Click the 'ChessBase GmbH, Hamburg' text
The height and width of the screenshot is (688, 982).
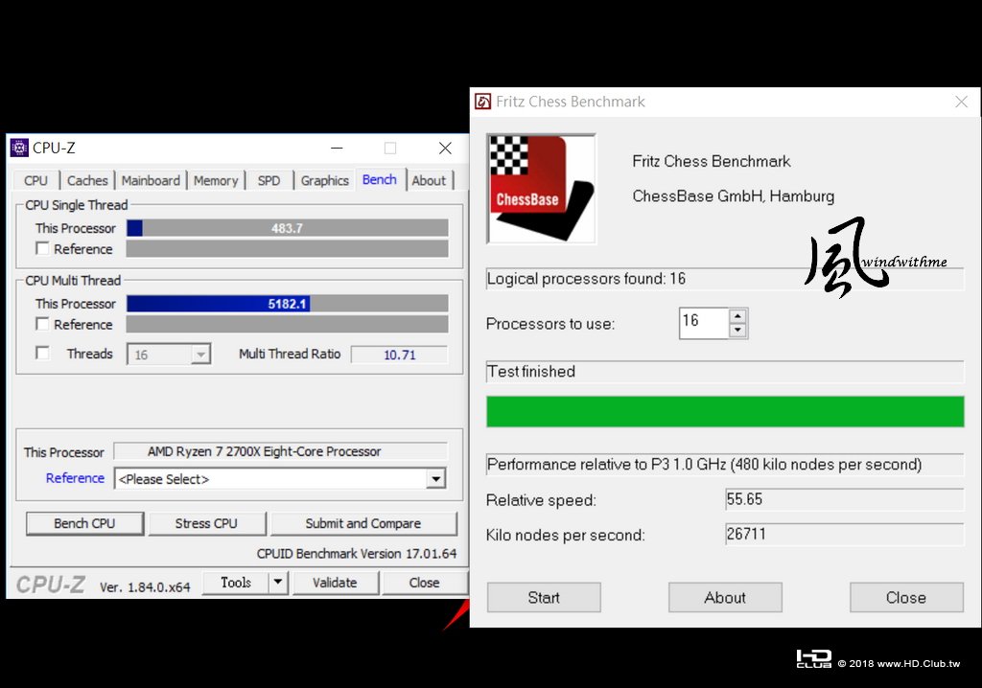pos(734,195)
